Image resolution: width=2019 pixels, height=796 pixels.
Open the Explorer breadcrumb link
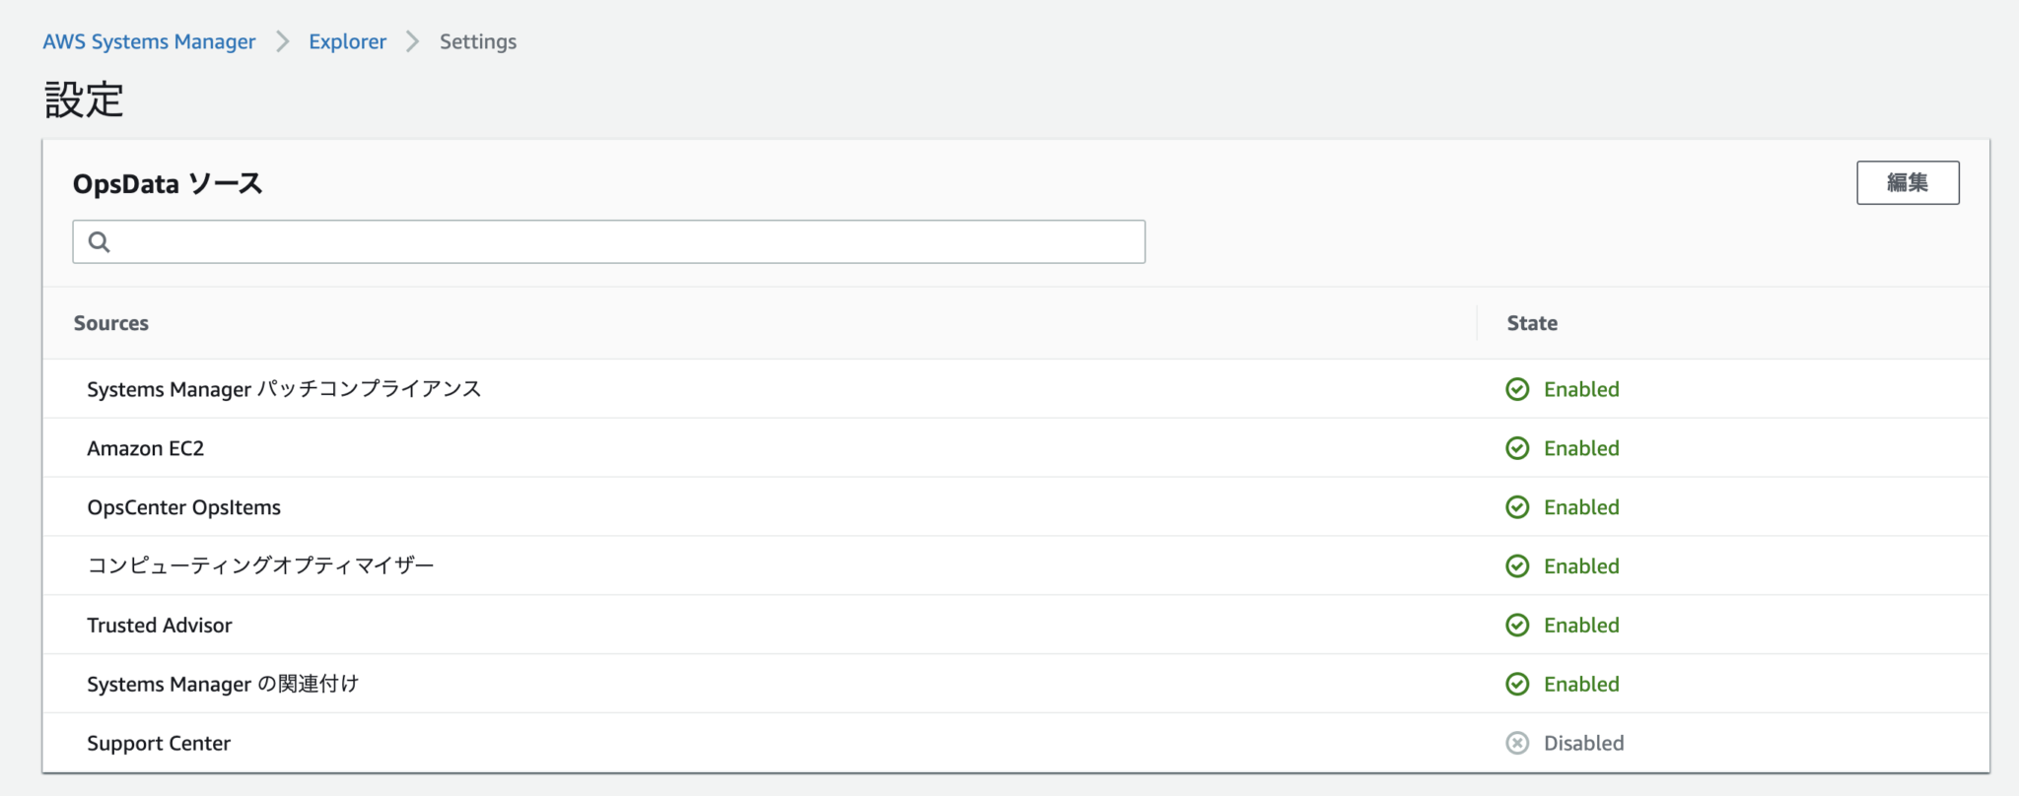347,41
